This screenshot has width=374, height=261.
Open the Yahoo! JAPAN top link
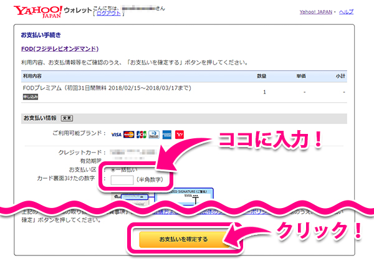coord(316,12)
